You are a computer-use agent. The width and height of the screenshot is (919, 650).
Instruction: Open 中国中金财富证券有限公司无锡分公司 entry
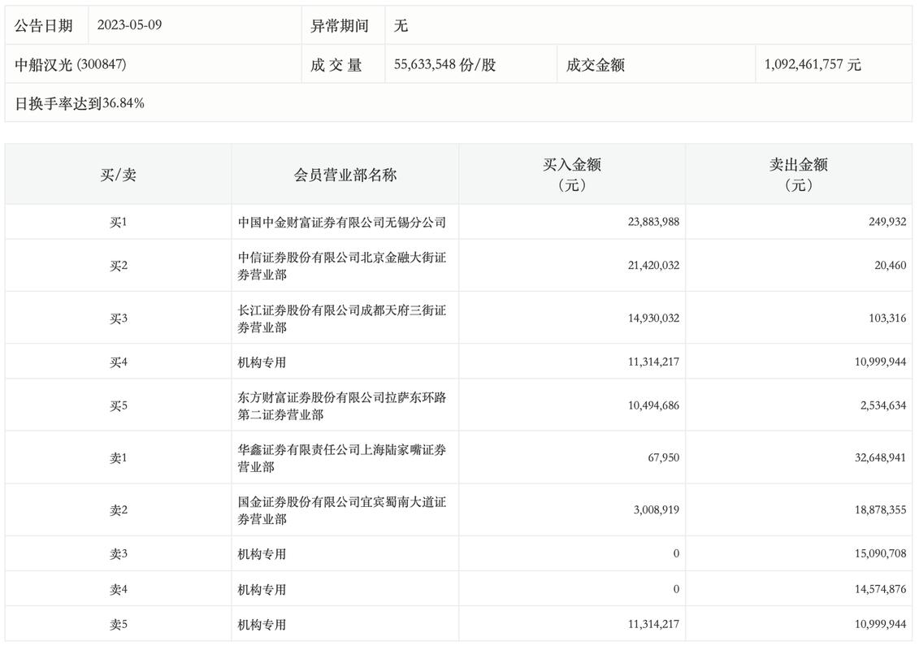pyautogui.click(x=341, y=222)
